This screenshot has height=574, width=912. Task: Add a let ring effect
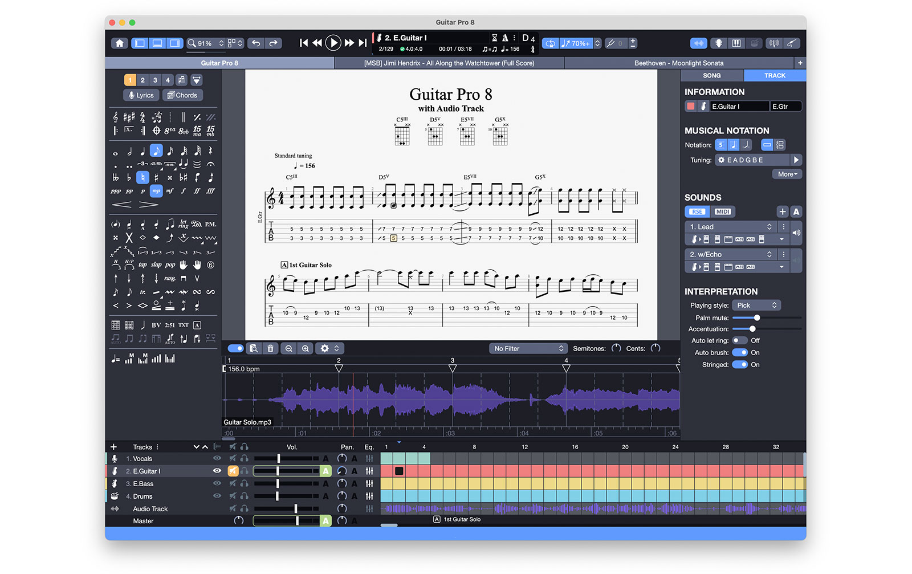pyautogui.click(x=183, y=223)
